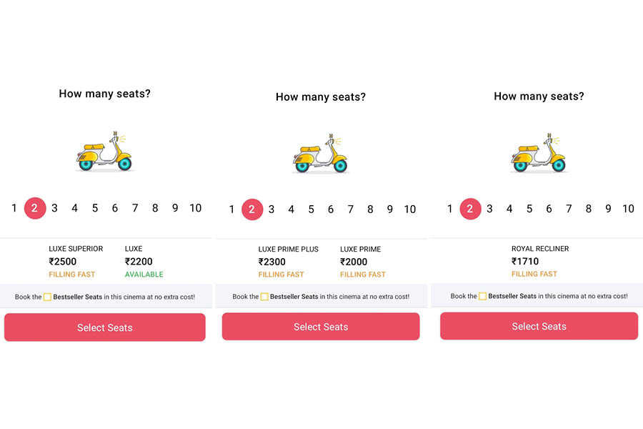The height and width of the screenshot is (429, 643).
Task: Choose the LUXE PRIME ₹2000 option
Action: [362, 262]
